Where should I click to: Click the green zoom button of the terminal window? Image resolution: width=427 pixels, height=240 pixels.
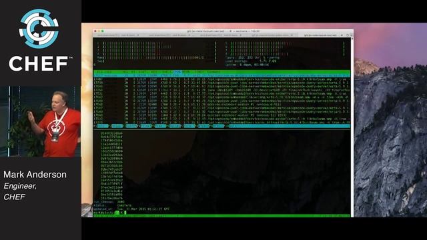coord(102,31)
